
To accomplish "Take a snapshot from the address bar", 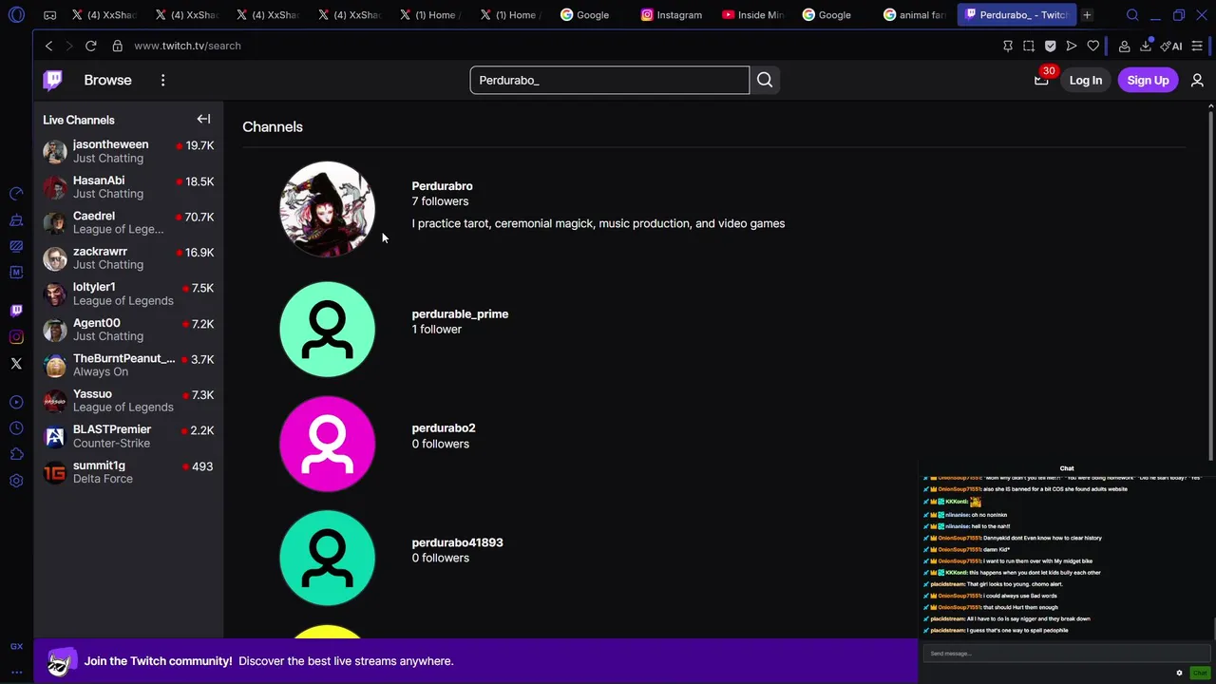I will click(1029, 46).
